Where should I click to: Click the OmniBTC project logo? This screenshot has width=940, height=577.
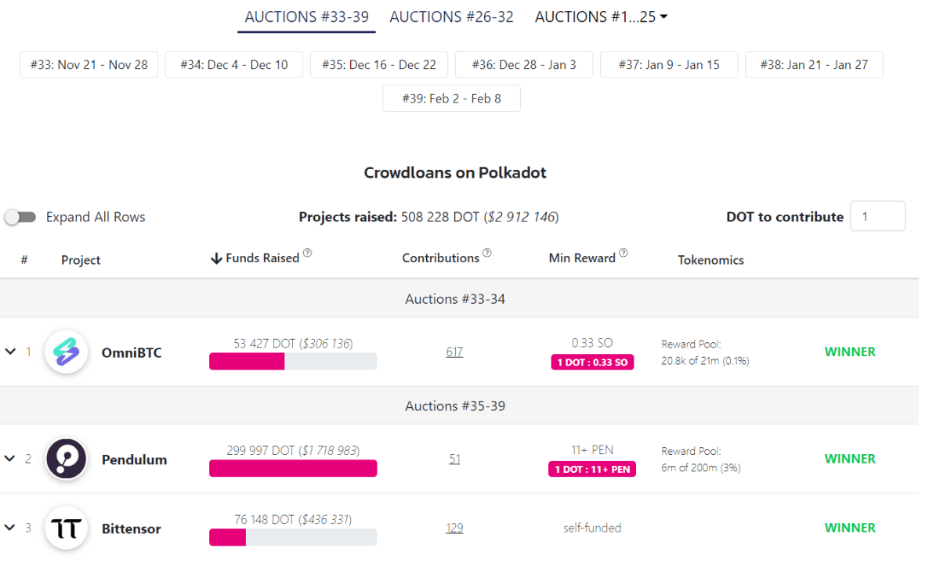coord(66,352)
